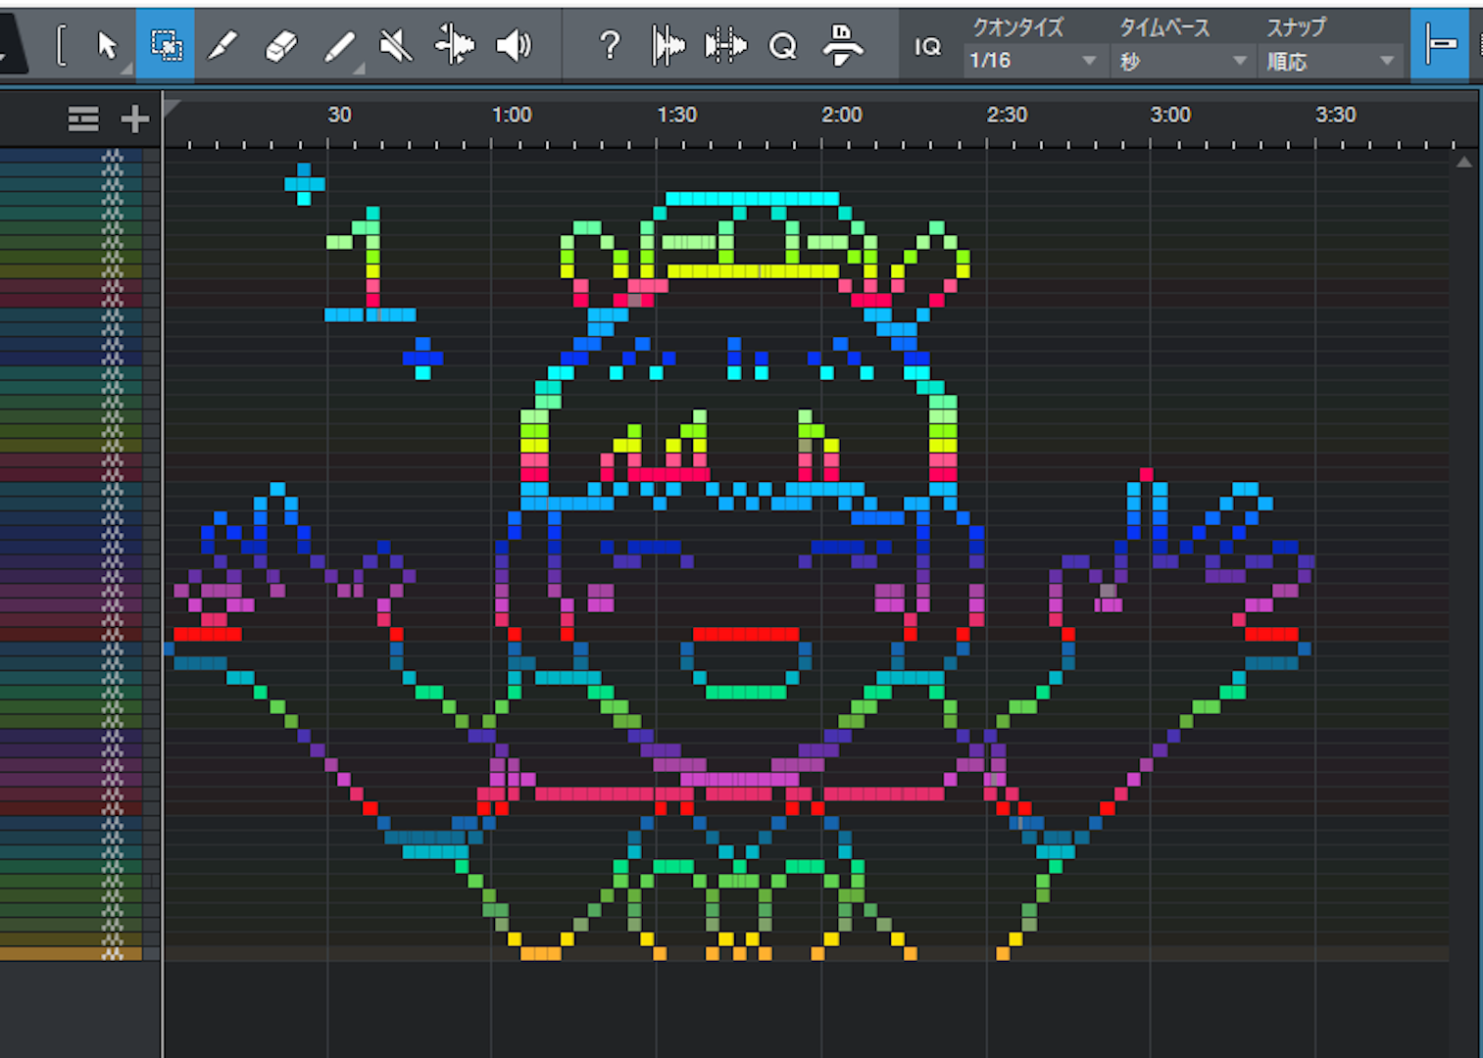
Task: Select the Mute tool
Action: pyautogui.click(x=396, y=45)
